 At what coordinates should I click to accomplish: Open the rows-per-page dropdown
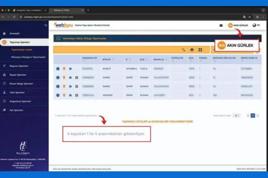(x=236, y=116)
